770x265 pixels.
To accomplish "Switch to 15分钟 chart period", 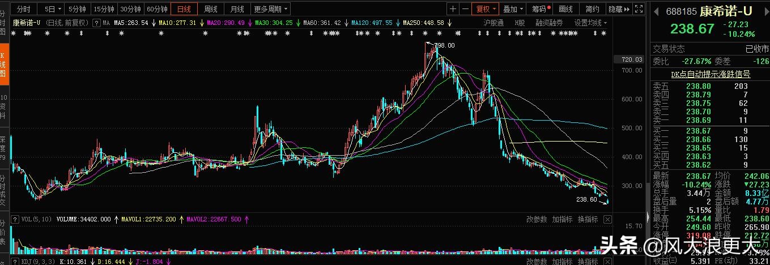I will 104,9.
